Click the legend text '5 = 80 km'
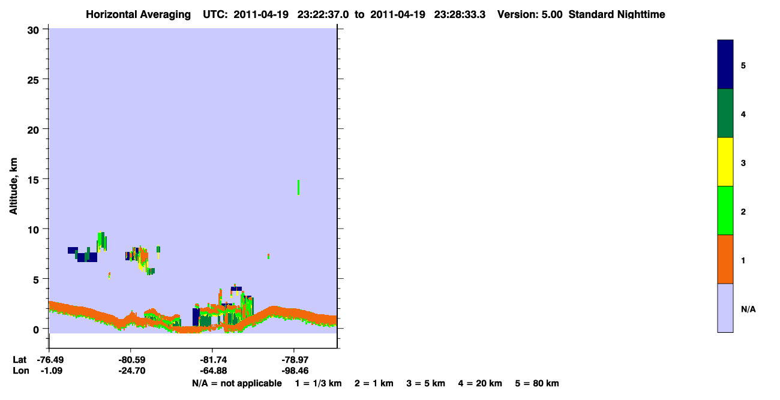Screen dimensions: 780x400 click(537, 383)
